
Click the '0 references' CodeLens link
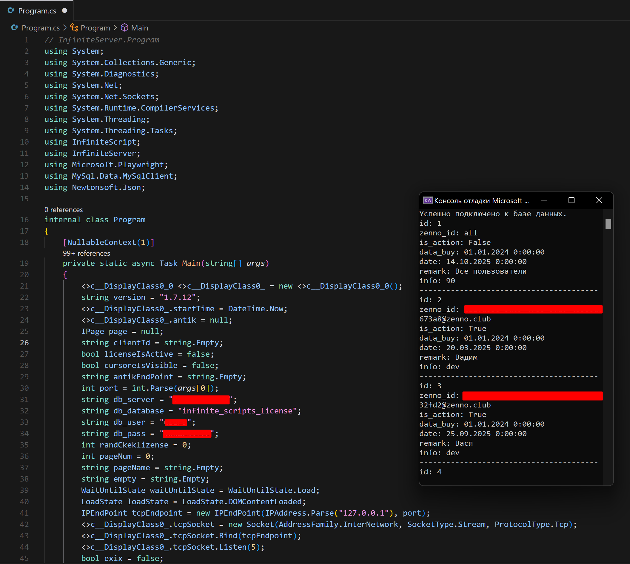click(64, 210)
